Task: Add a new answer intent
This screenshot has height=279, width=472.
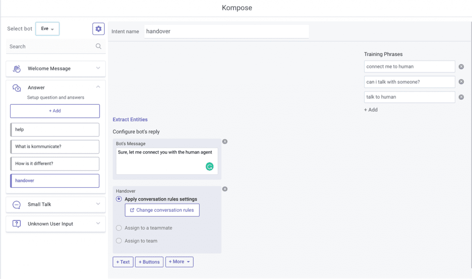Action: 55,111
